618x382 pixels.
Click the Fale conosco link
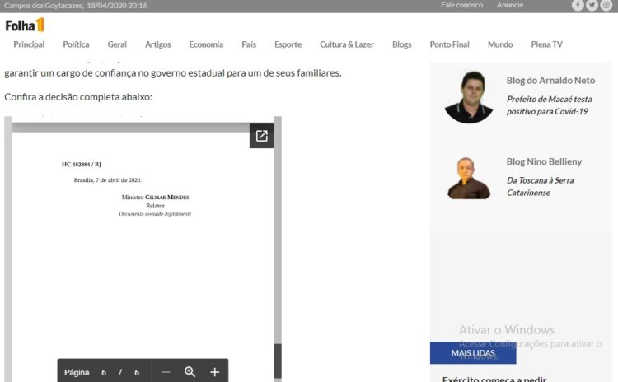click(462, 5)
